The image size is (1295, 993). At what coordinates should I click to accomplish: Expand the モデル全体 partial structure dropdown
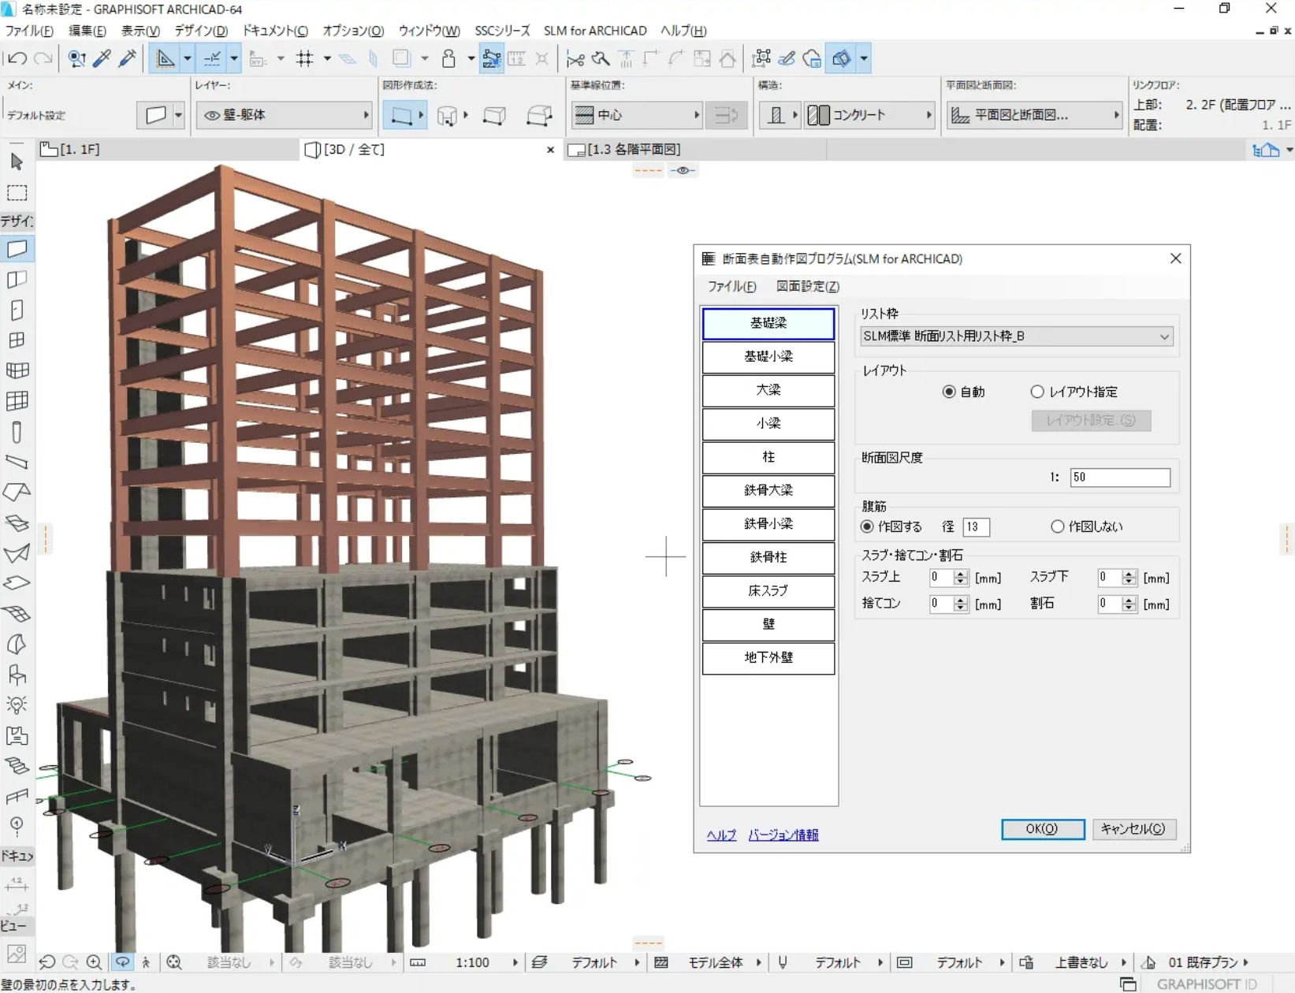click(758, 962)
